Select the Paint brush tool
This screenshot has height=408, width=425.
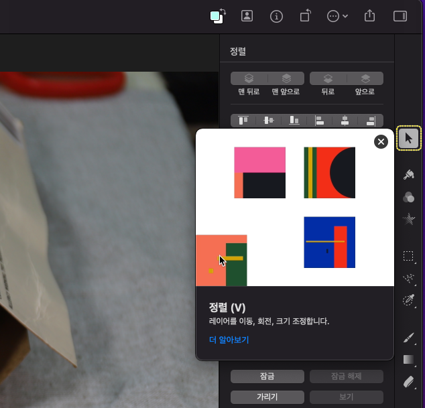[x=408, y=338]
